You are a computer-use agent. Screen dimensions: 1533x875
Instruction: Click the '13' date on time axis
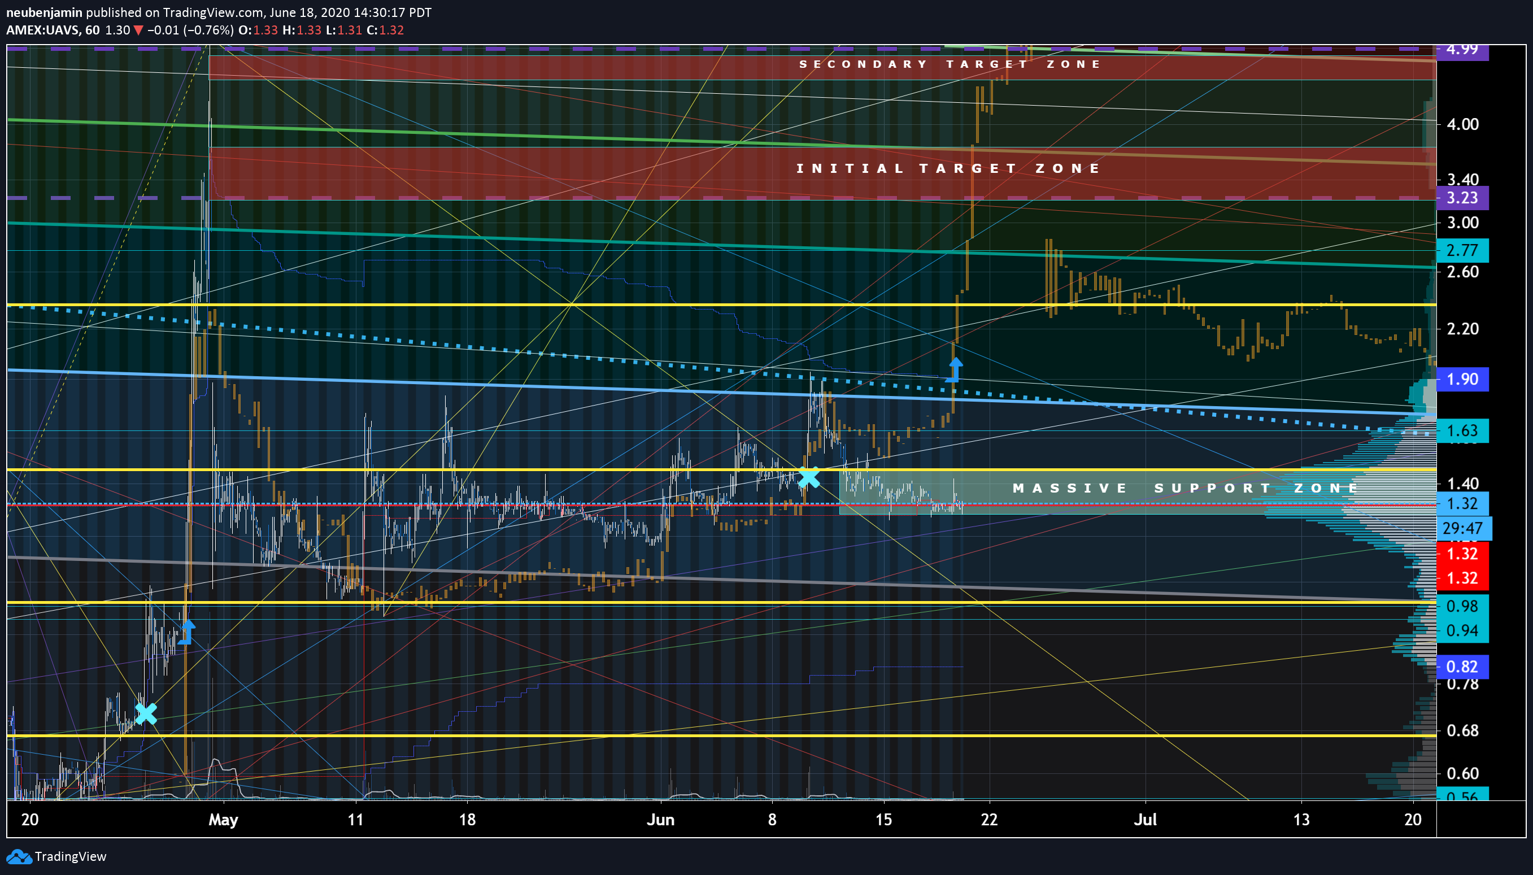[1301, 820]
